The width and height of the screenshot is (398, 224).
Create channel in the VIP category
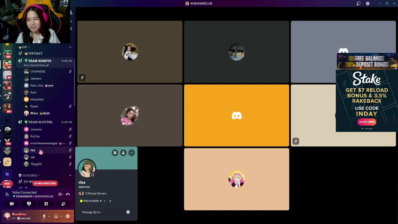70,47
